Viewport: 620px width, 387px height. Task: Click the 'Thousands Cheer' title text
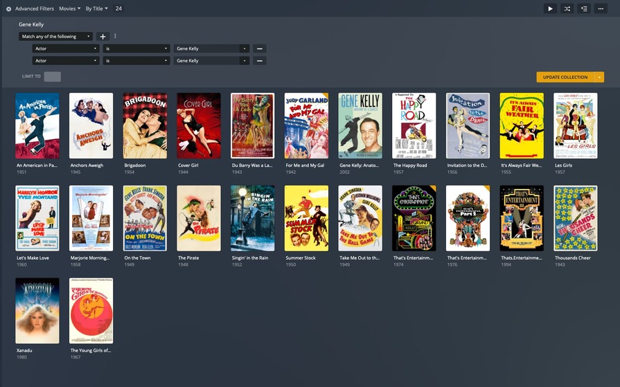[573, 258]
